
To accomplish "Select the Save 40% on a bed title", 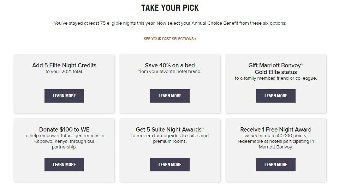I will (x=169, y=65).
